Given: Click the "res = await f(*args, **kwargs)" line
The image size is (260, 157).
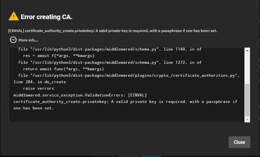Looking at the screenshot, I should coord(59,56).
